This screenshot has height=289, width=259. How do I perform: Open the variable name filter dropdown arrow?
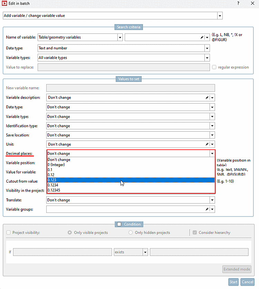207,37
